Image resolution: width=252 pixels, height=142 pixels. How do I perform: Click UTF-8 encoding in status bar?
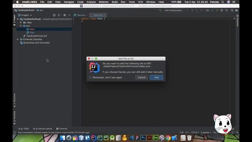click(x=195, y=133)
